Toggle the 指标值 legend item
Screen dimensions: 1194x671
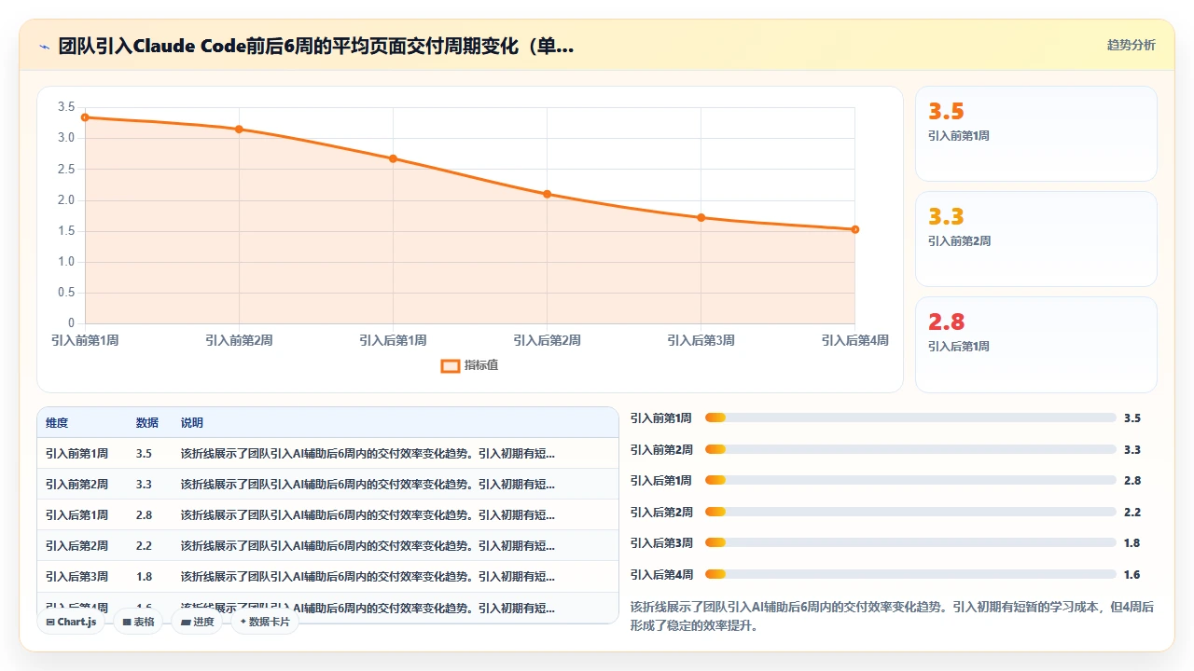coord(469,365)
